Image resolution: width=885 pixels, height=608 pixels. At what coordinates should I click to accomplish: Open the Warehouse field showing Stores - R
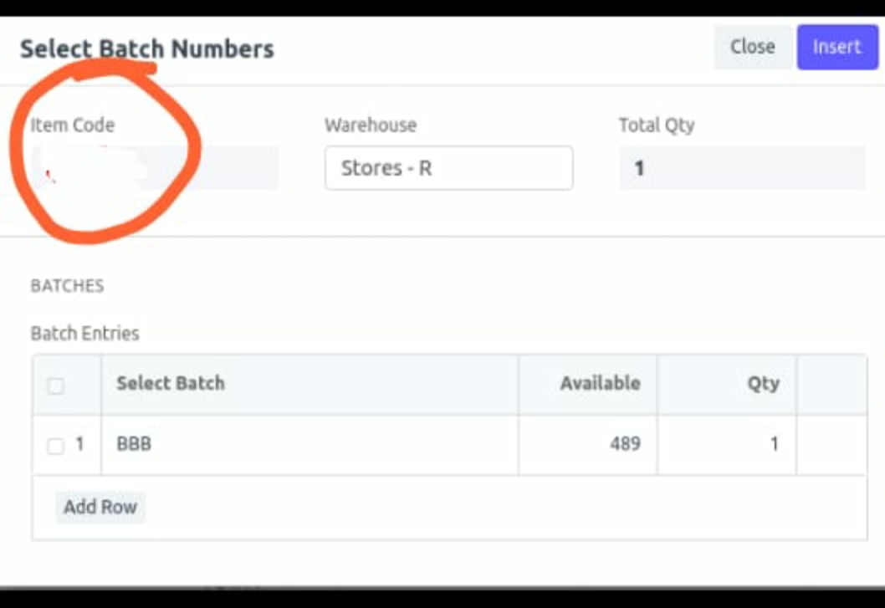point(448,167)
